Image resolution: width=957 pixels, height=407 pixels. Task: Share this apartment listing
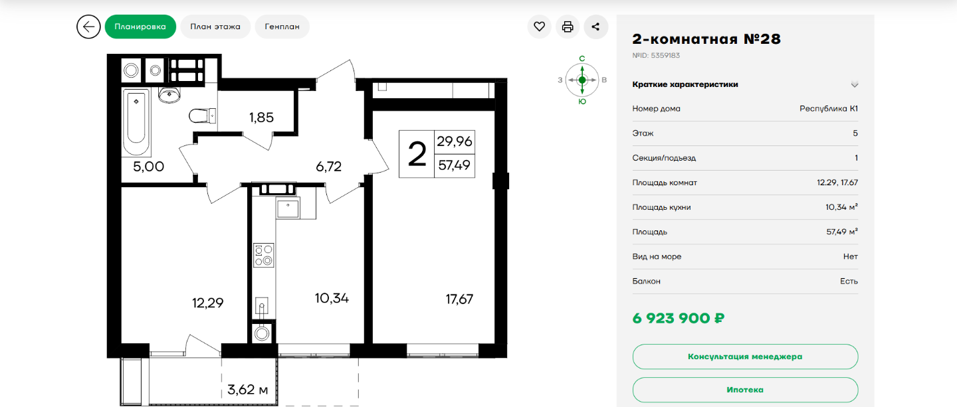click(595, 27)
